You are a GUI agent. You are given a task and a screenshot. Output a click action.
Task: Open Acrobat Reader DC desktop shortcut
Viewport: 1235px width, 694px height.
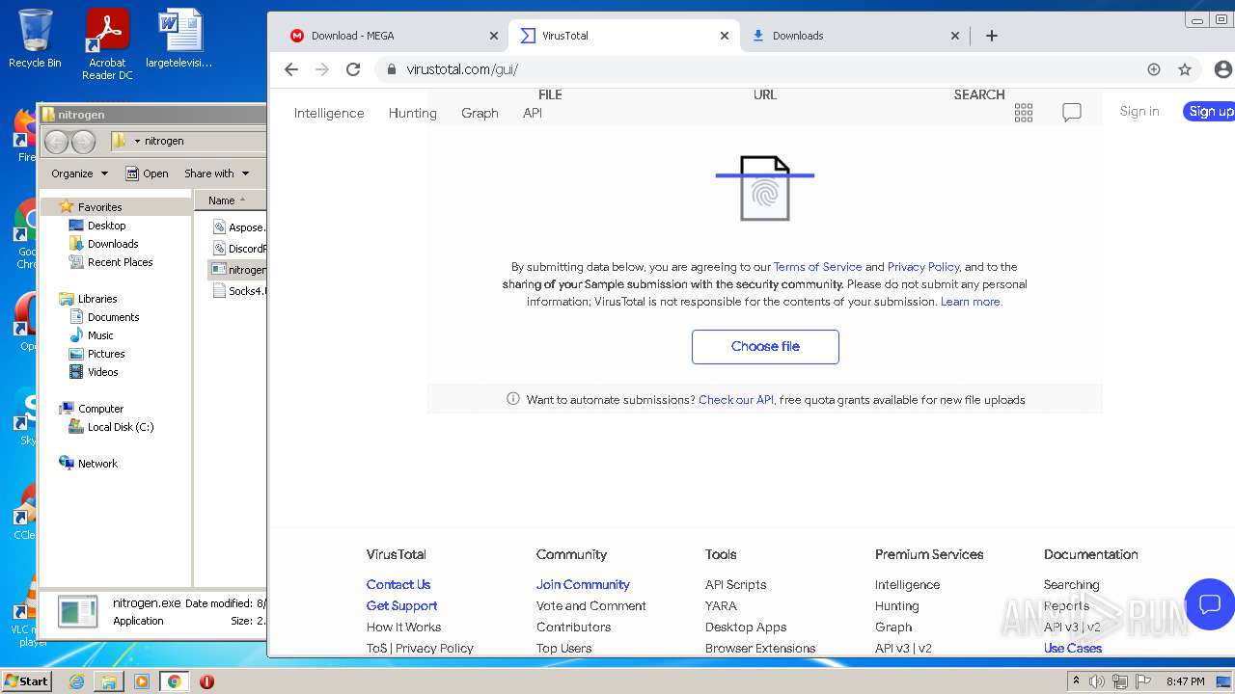[107, 43]
